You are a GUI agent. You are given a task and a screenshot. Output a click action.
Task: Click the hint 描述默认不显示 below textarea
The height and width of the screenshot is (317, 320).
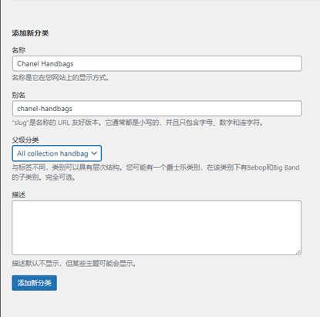(x=73, y=264)
